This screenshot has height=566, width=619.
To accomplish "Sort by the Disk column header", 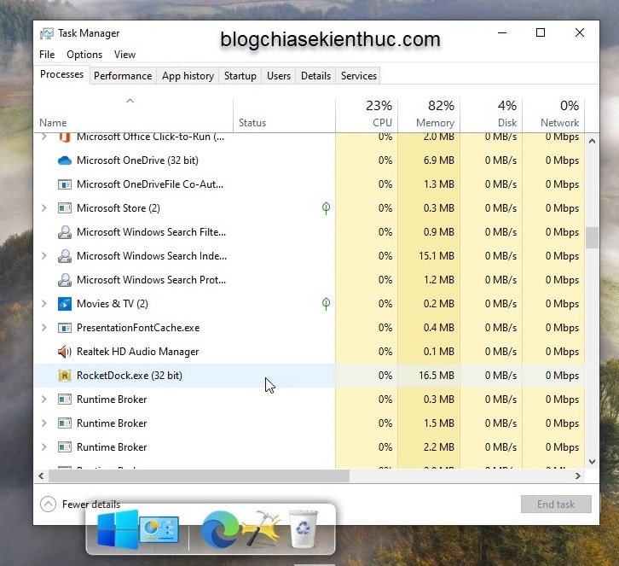I will pos(491,114).
